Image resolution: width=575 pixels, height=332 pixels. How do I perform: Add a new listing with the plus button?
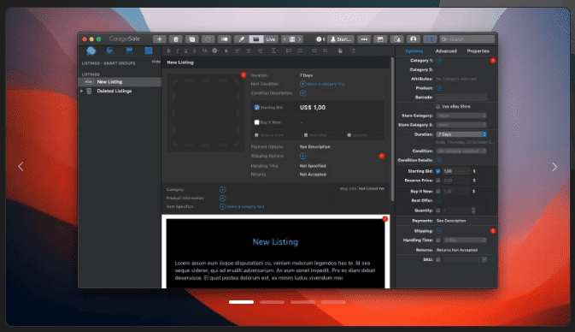pos(159,39)
